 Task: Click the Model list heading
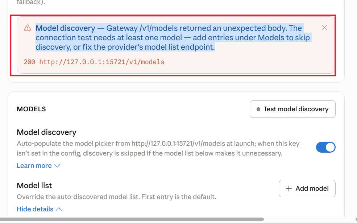34,185
